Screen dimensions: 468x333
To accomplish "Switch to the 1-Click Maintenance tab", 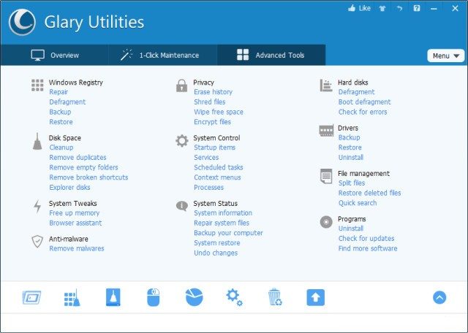I will coord(163,55).
